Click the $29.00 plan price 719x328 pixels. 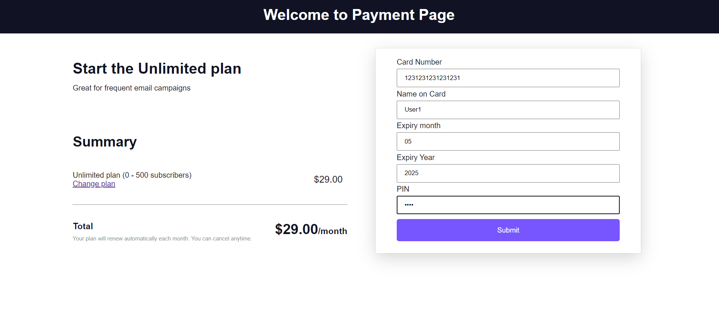tap(328, 179)
